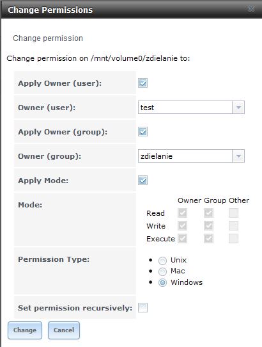262x347 pixels.
Task: Click the Change button
Action: (25, 330)
